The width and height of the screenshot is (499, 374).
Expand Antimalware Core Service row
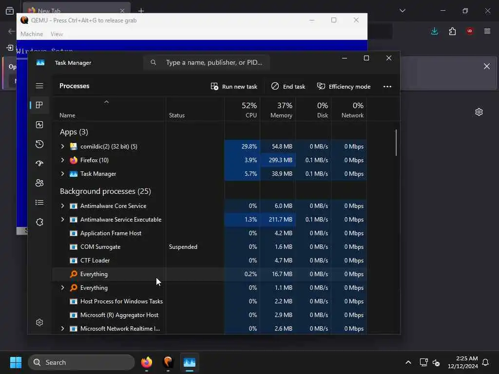[63, 206]
